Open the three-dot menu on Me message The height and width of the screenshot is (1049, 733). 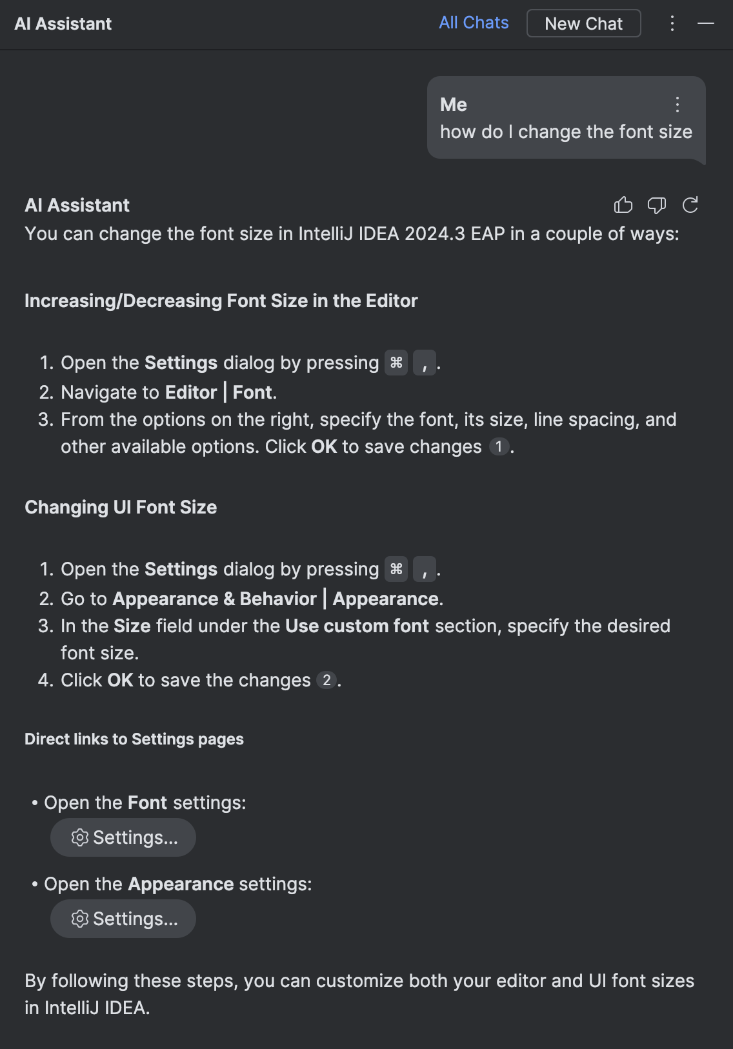(x=678, y=105)
